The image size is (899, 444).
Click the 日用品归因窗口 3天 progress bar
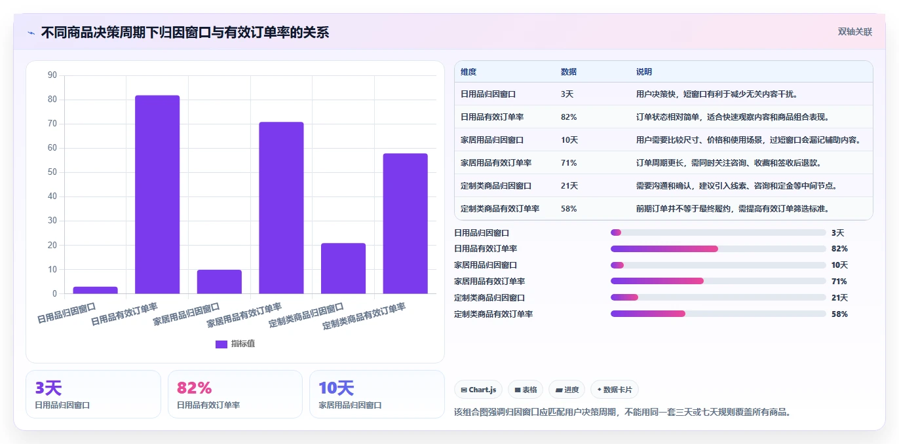[718, 232]
